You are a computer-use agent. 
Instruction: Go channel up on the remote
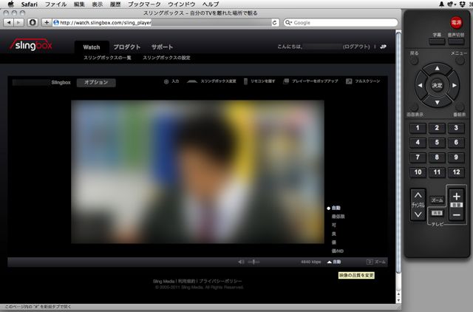[418, 195]
